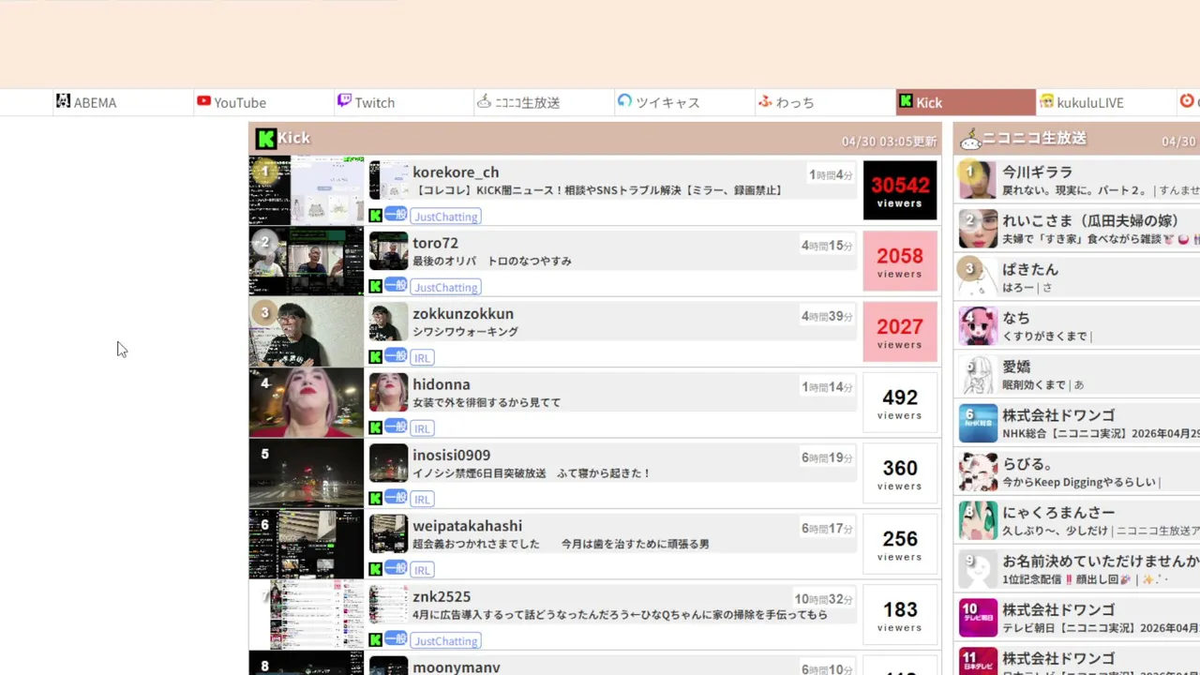Click 一般 badge in toro72 row

tap(396, 285)
